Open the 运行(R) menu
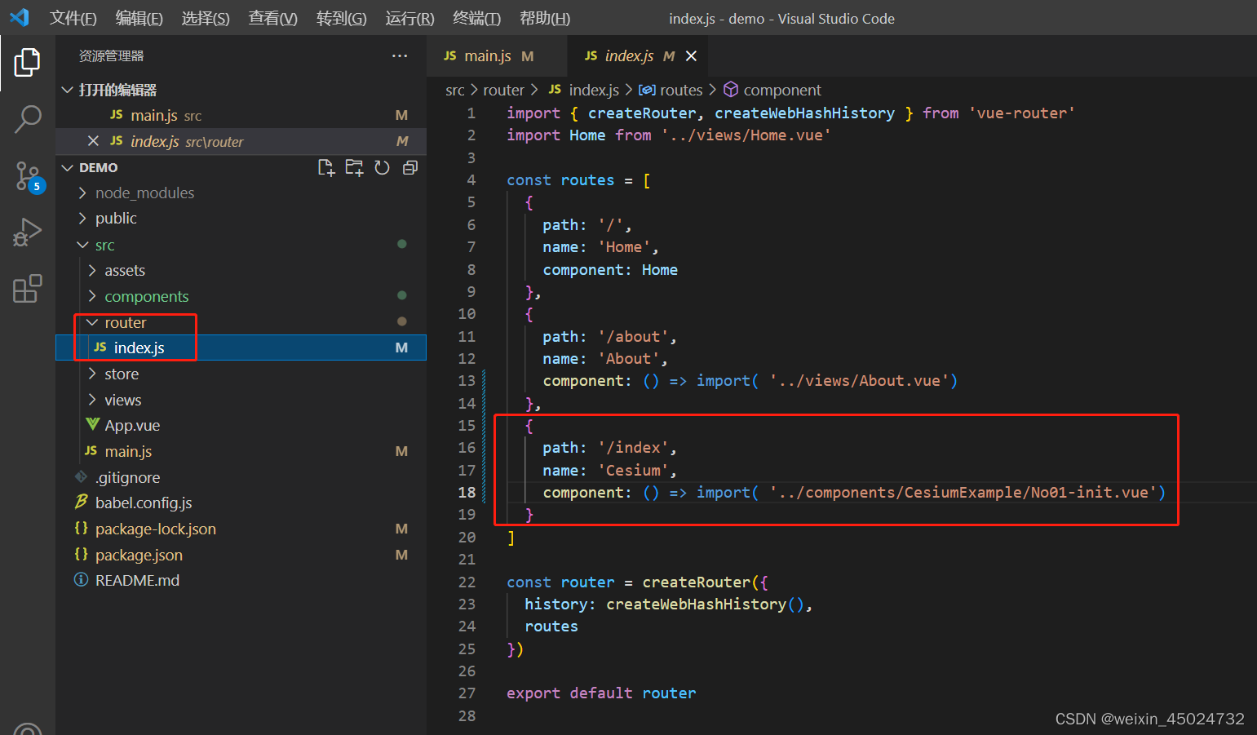The width and height of the screenshot is (1257, 735). [409, 18]
